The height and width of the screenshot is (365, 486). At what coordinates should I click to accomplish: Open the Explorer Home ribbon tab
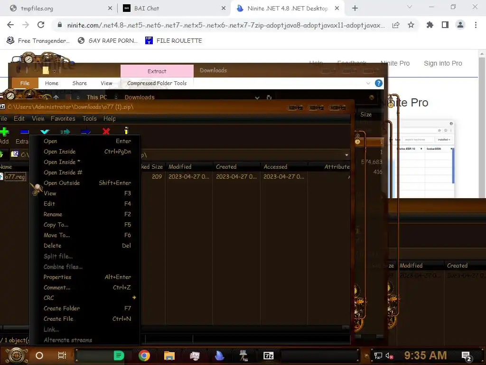coord(51,83)
